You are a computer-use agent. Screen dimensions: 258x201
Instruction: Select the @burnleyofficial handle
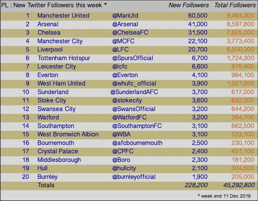(134, 177)
